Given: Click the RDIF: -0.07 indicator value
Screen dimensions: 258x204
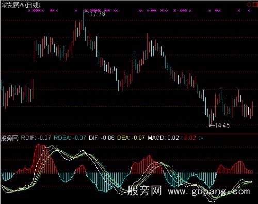Looking at the screenshot, I should coord(36,138).
